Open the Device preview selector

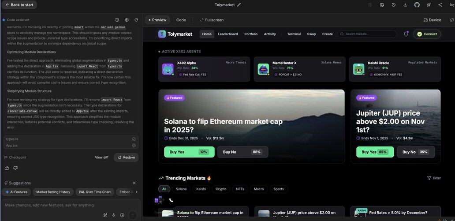[x=432, y=20]
